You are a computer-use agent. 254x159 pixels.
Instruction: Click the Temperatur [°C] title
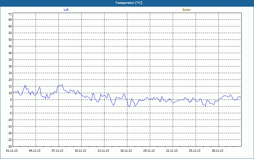click(x=129, y=3)
